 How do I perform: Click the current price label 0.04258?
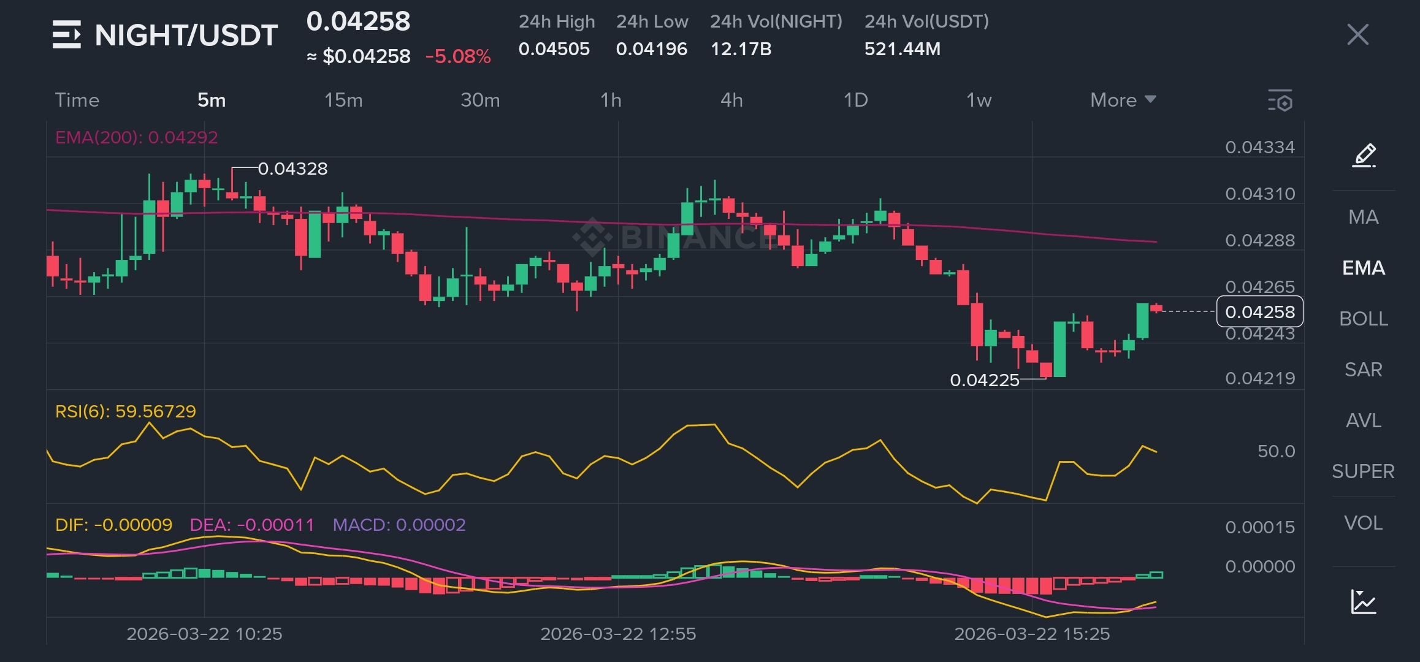(x=1259, y=312)
